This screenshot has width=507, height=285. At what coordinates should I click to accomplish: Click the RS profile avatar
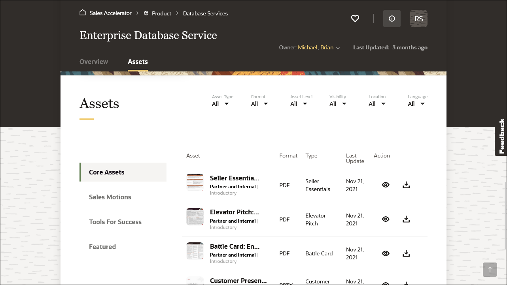click(418, 19)
